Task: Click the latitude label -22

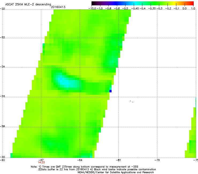Action: tap(2, 37)
